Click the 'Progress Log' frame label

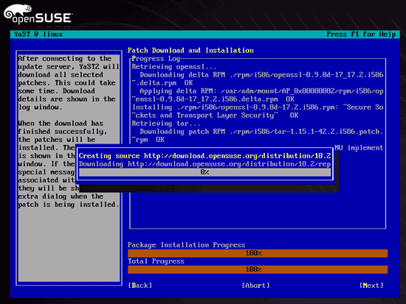pos(156,59)
